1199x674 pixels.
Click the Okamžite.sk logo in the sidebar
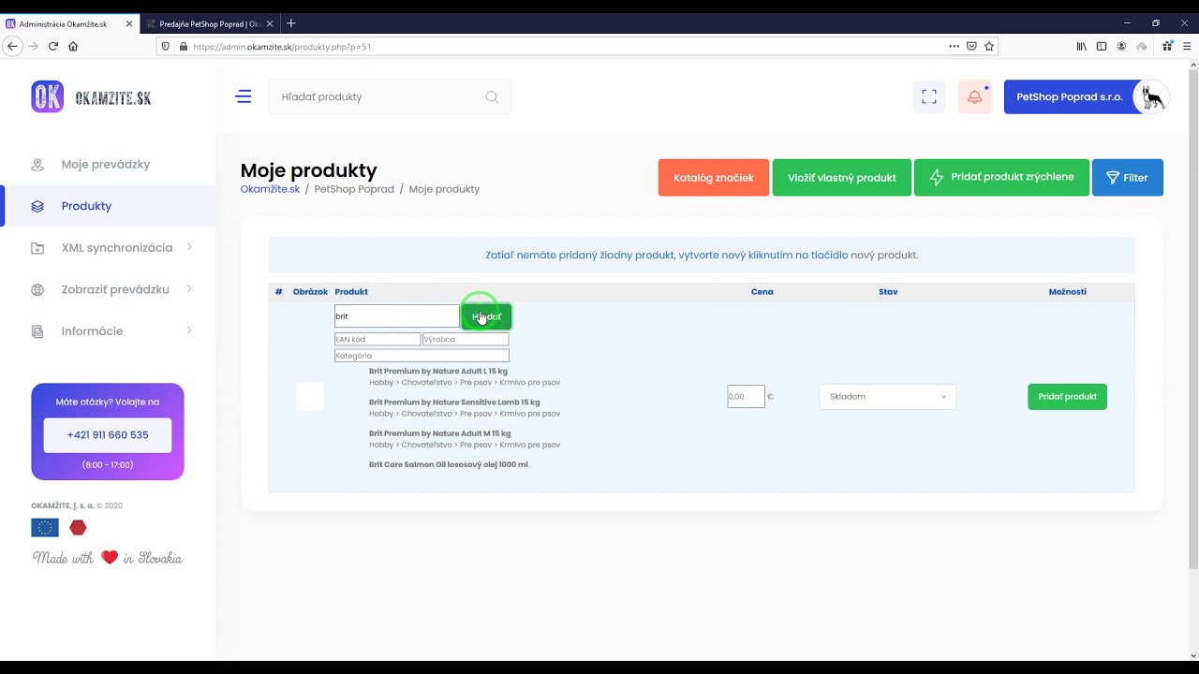91,97
